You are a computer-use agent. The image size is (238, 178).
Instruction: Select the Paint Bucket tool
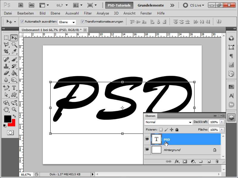tap(14, 73)
